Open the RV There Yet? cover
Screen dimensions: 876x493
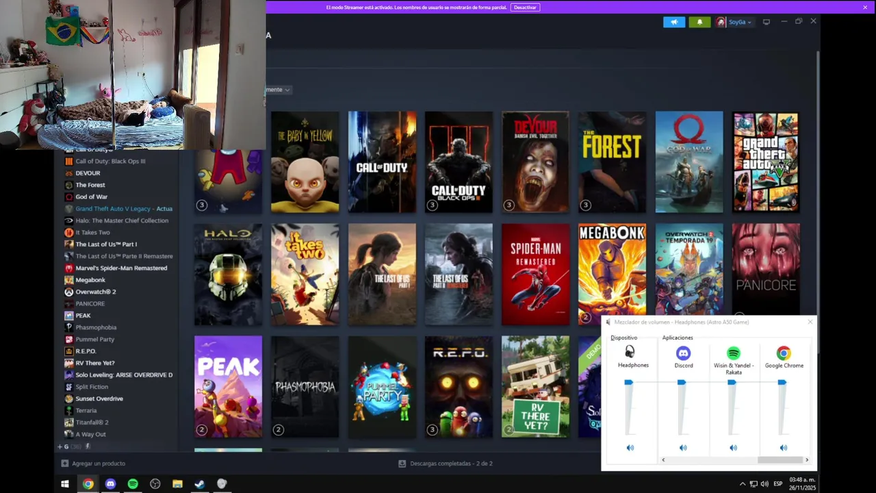(x=535, y=386)
